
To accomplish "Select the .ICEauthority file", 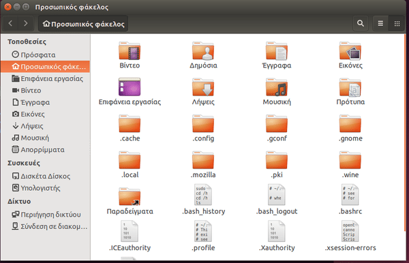I will pos(130,231).
